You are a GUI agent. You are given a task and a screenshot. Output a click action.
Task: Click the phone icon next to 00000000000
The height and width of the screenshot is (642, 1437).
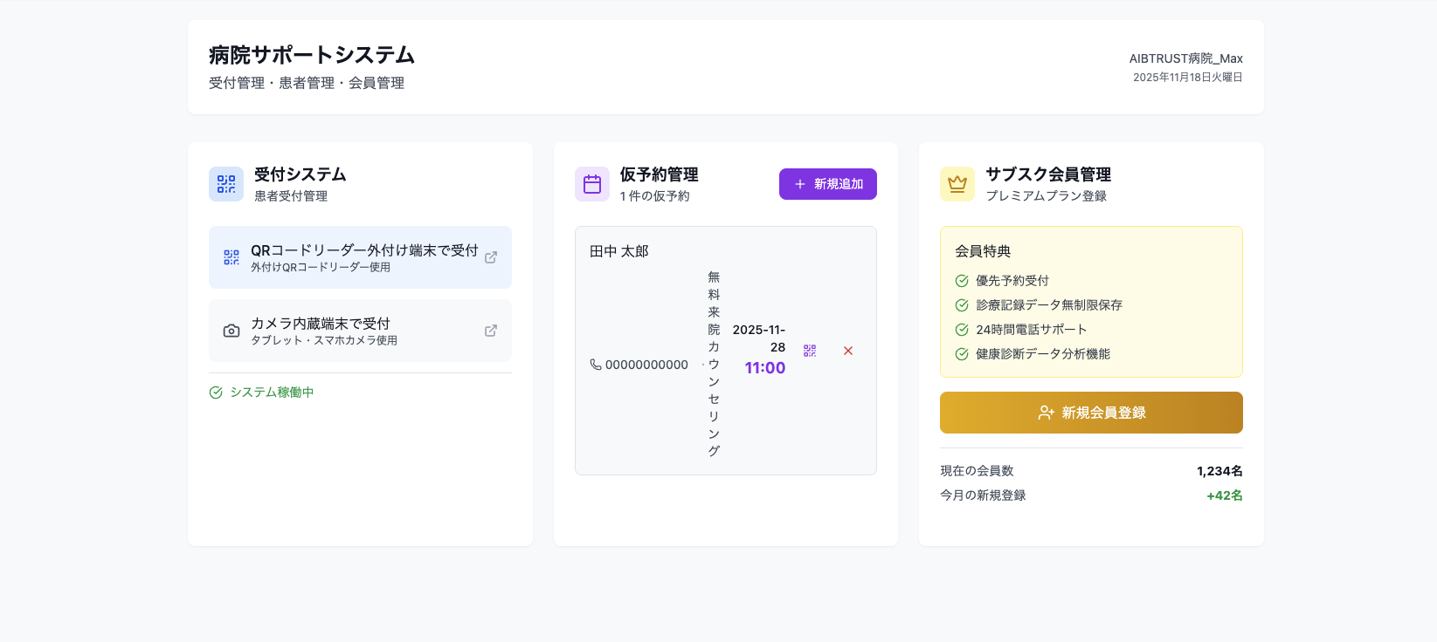tap(596, 365)
